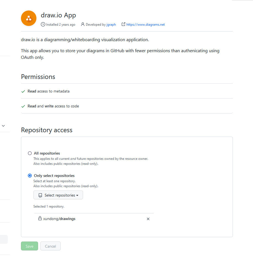Select the All repositories option

point(30,153)
